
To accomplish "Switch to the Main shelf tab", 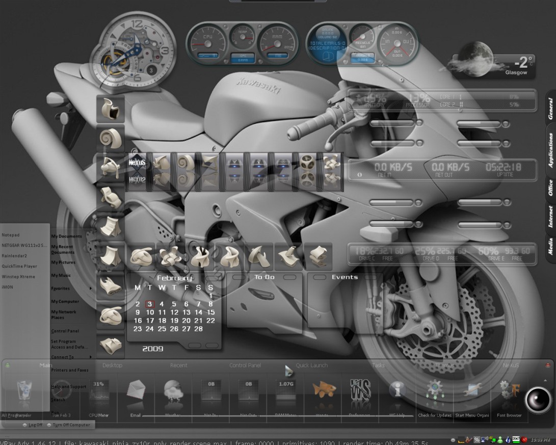I will [45, 365].
